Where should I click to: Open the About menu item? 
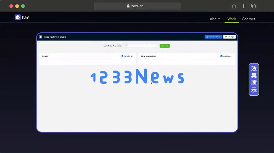215,19
